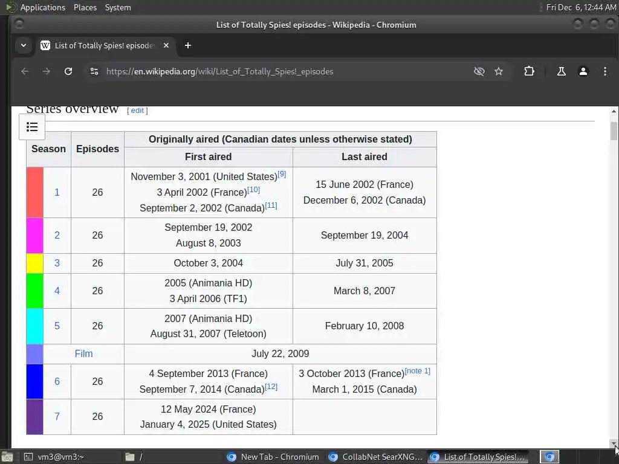Click the scrollbar down arrow

click(x=614, y=443)
